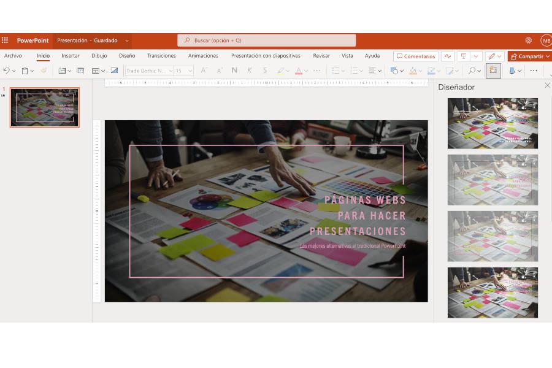552x368 pixels.
Task: Click the Comentarios button
Action: point(415,56)
